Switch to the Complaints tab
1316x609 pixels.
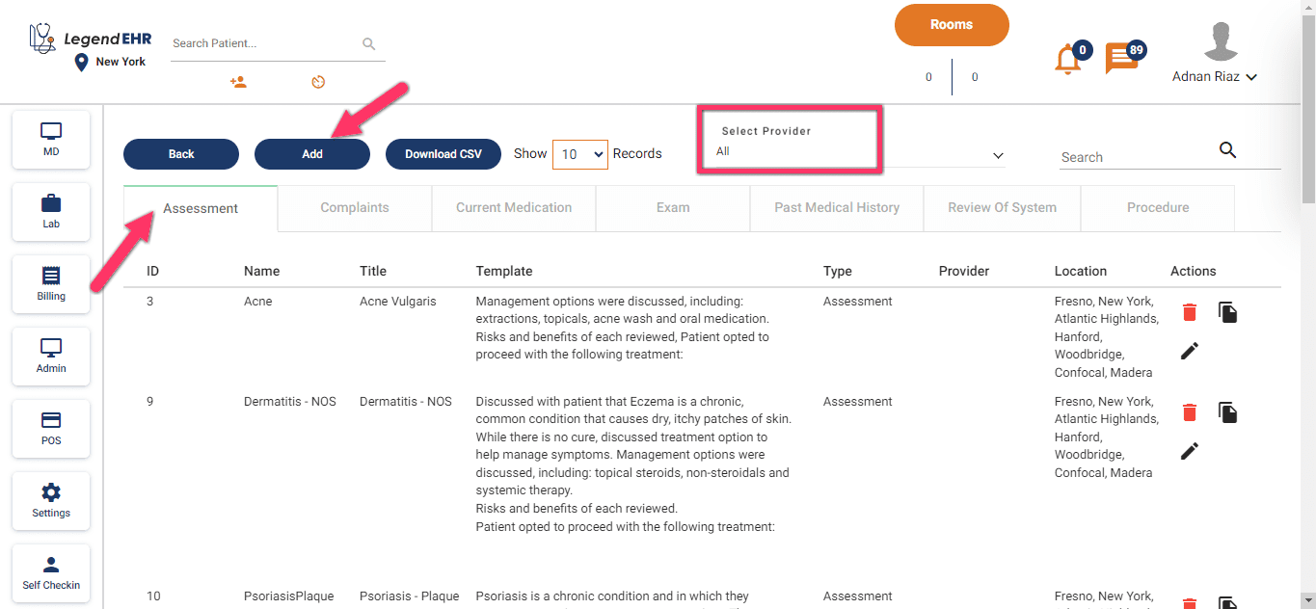[354, 207]
